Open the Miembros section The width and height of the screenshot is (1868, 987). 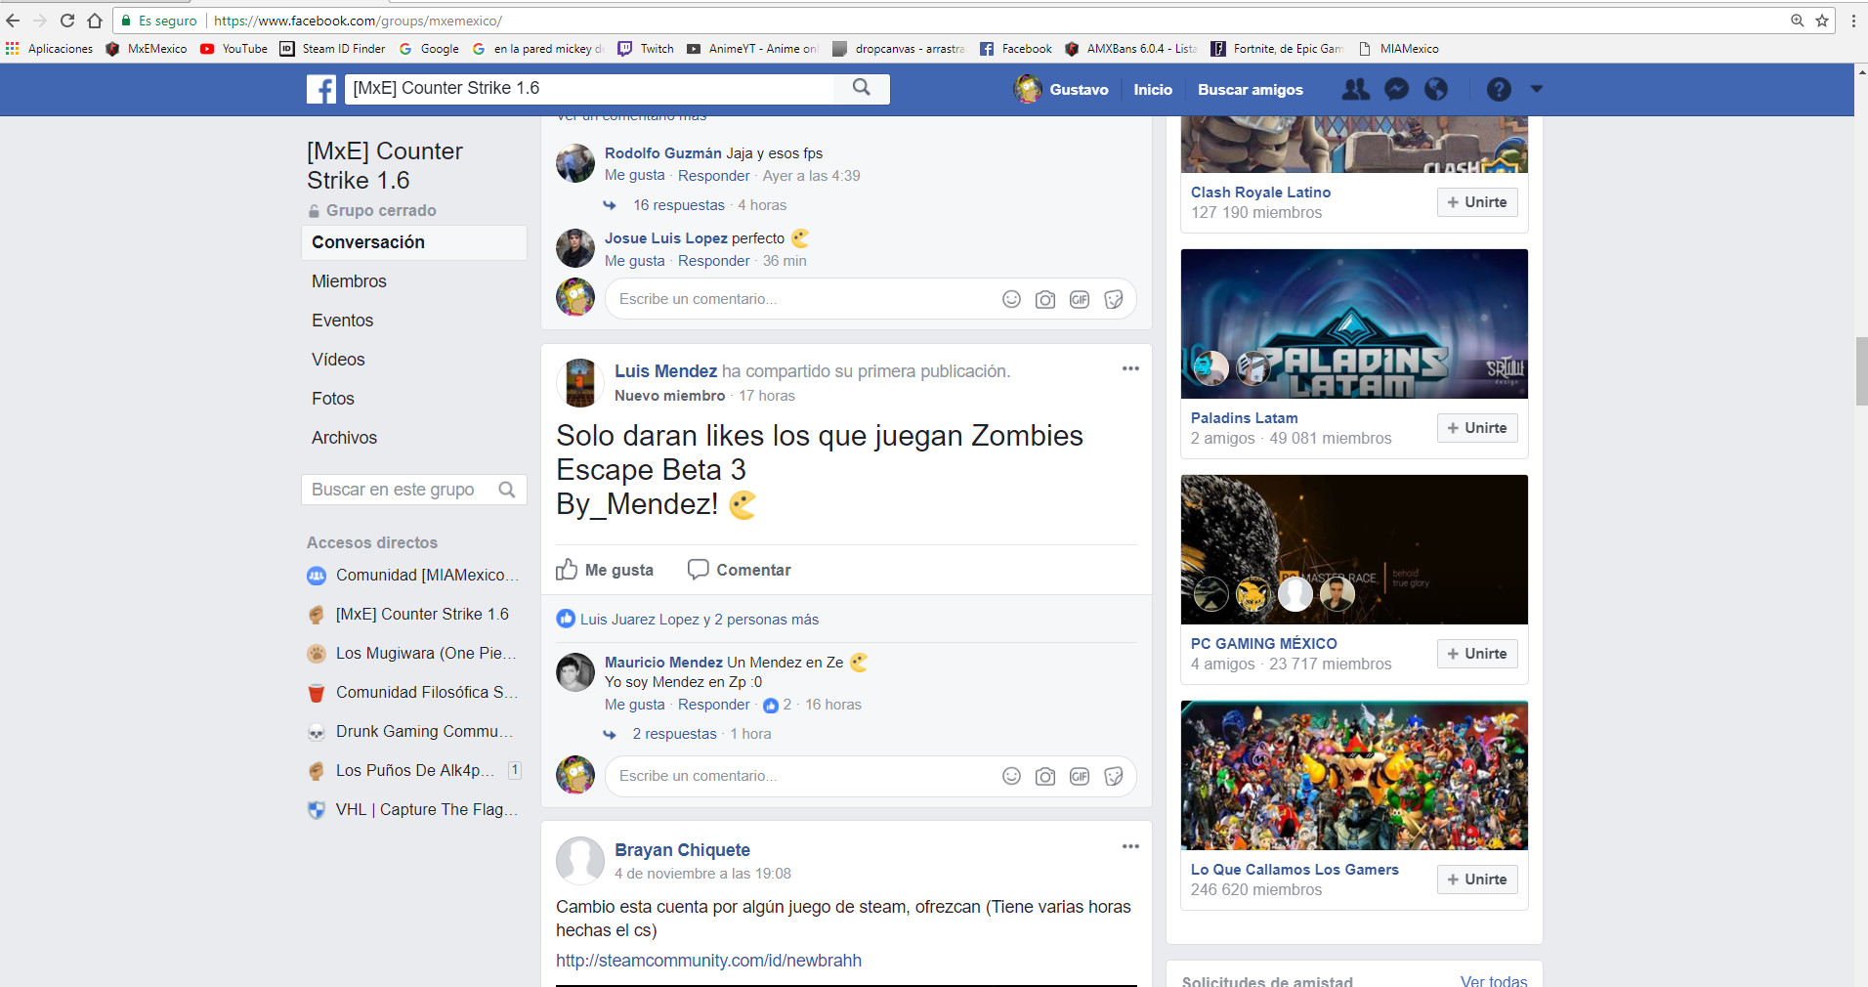coord(349,281)
